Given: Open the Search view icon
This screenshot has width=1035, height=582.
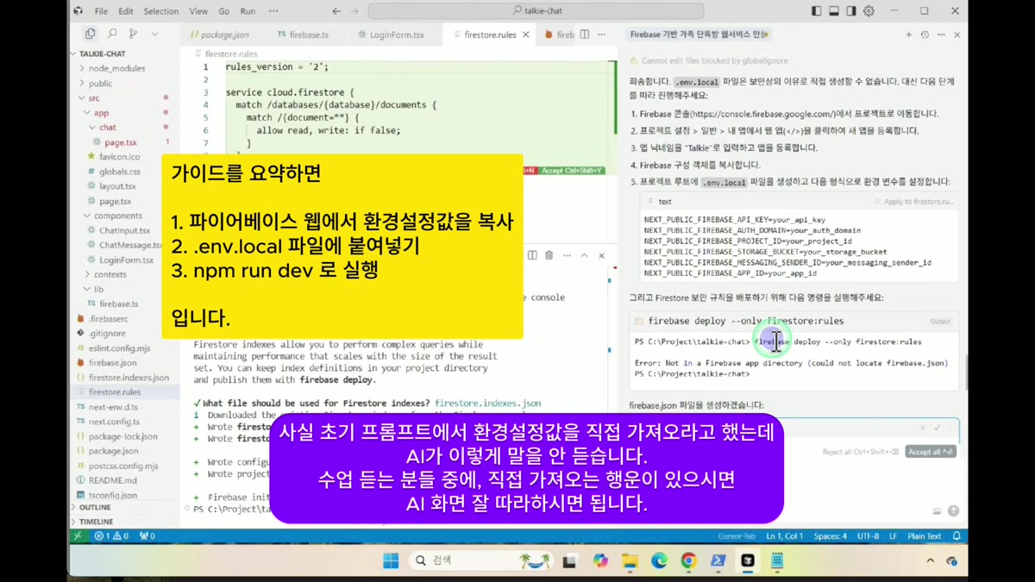Looking at the screenshot, I should tap(112, 34).
